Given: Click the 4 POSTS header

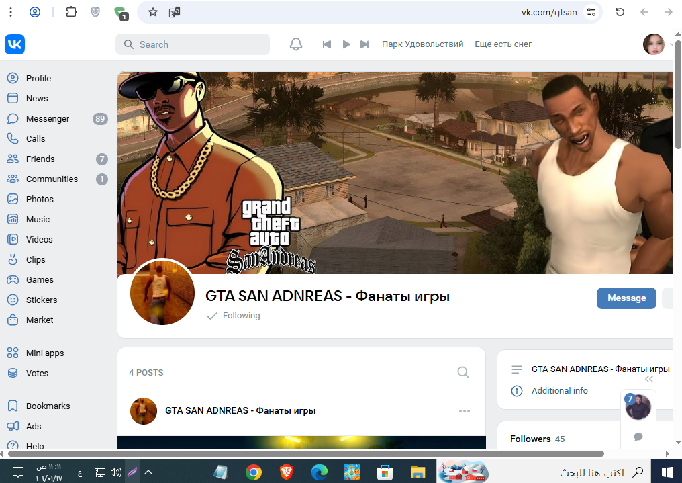Looking at the screenshot, I should pyautogui.click(x=146, y=373).
